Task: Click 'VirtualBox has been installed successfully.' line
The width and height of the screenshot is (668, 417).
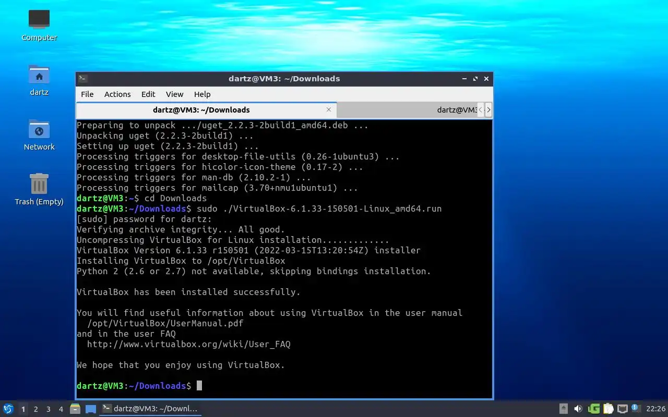Action: pyautogui.click(x=189, y=292)
